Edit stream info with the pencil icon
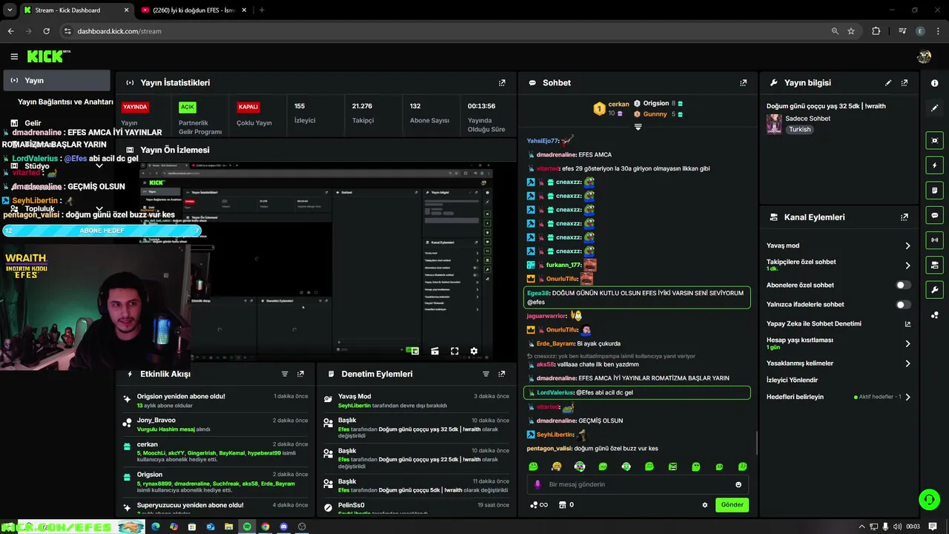The image size is (949, 534). coord(888,83)
